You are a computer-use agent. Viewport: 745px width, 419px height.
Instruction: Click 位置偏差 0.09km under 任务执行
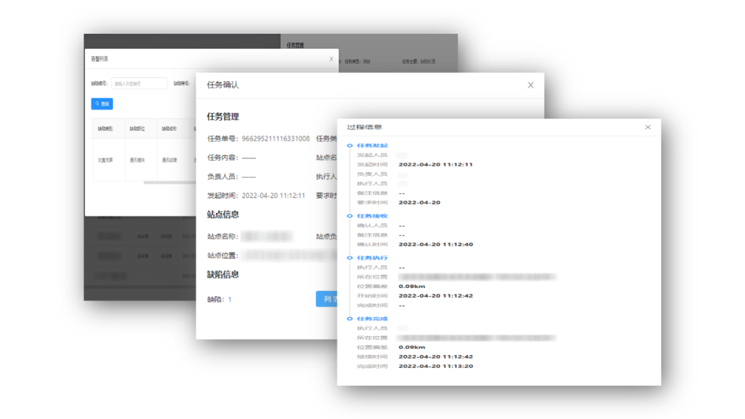[412, 286]
